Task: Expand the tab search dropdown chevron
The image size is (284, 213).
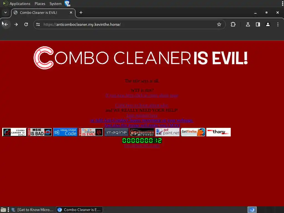Action: tap(6, 12)
